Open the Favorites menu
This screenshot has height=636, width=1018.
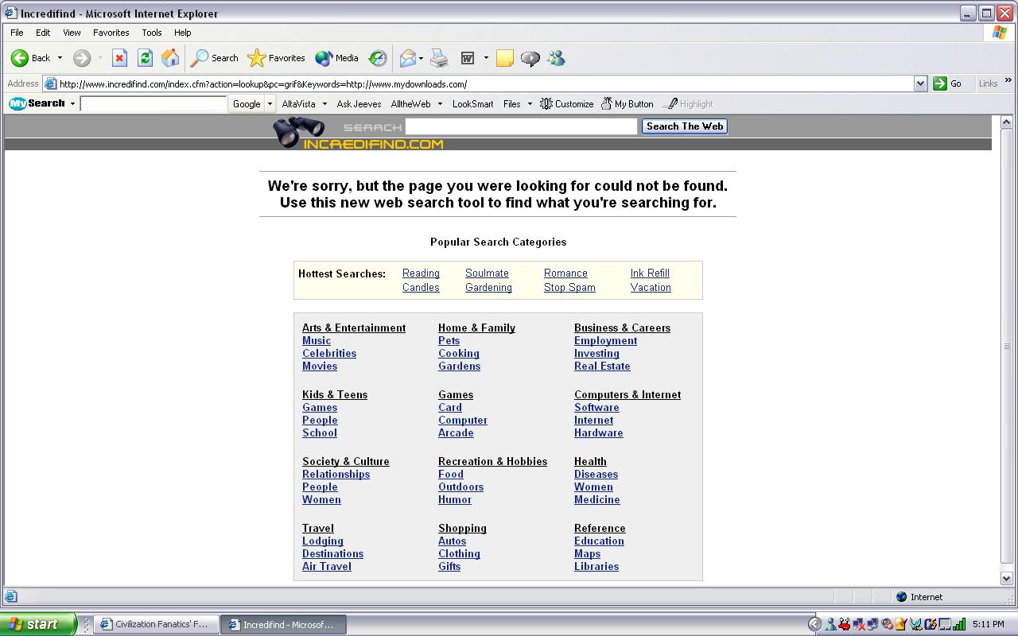[111, 33]
